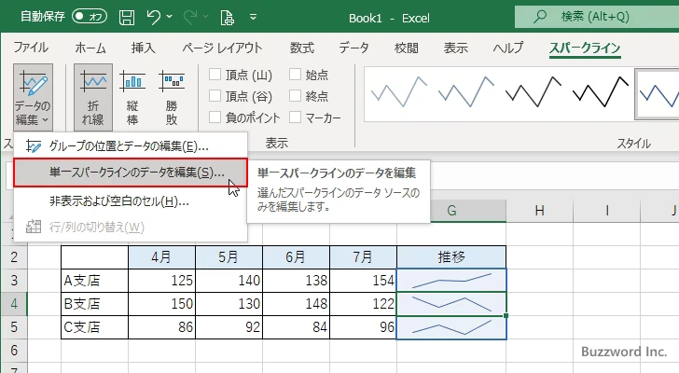
Task: Enable the 頂点 (山) checkbox
Action: (215, 75)
